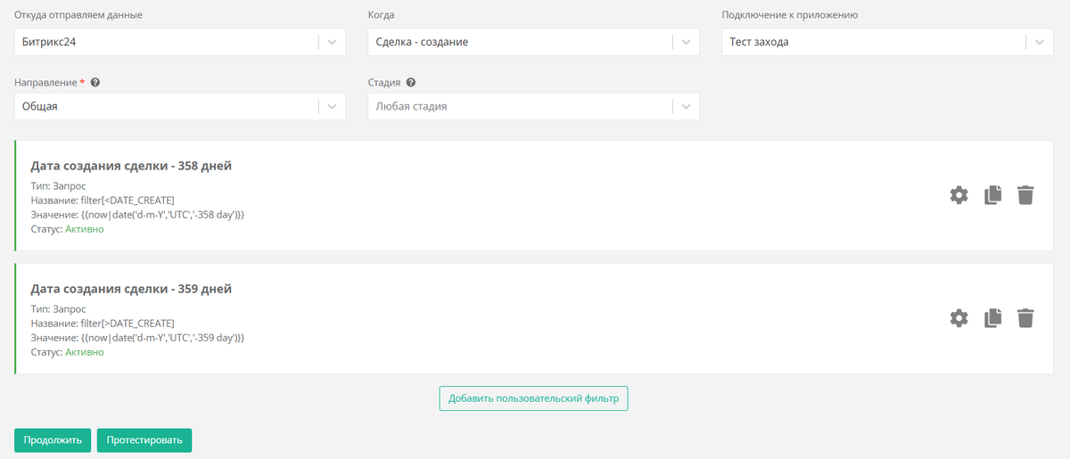Click the label Подключение к приложению

[790, 15]
